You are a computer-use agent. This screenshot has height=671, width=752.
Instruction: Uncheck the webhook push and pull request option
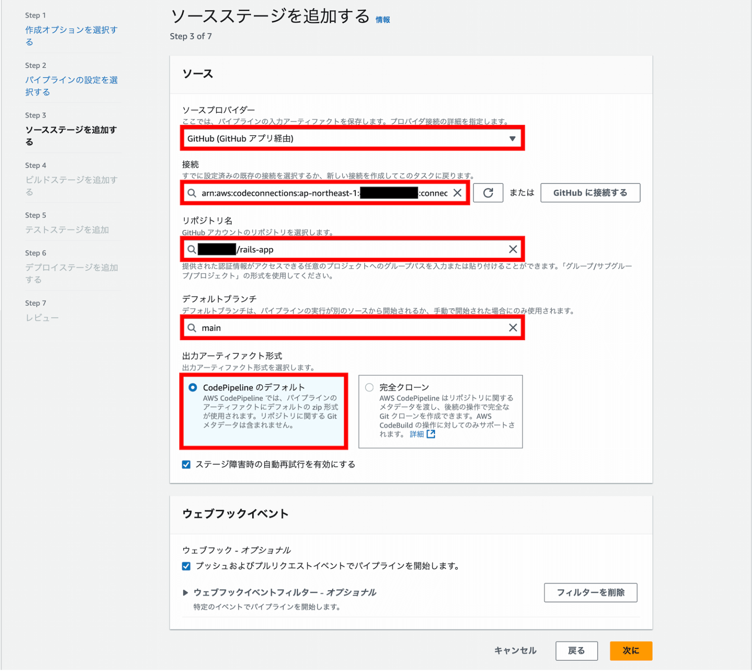pos(186,566)
